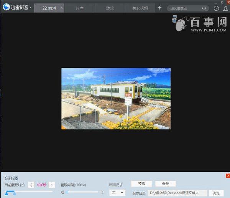Click the 浏览 browse button
The image size is (230, 198).
[x=216, y=193]
